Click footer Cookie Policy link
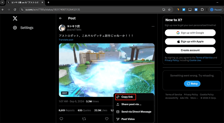The width and height of the screenshot is (224, 123). tap(207, 95)
